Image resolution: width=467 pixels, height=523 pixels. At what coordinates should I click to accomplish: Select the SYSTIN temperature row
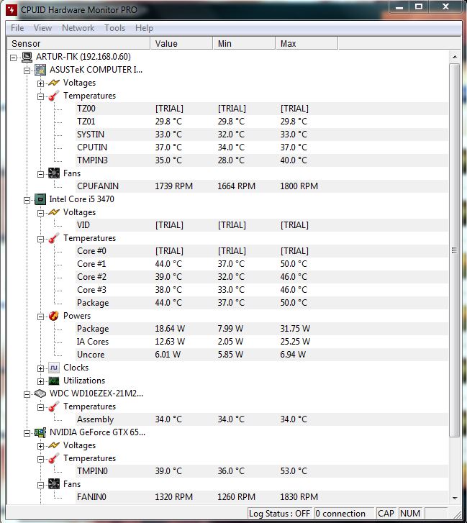(262, 135)
